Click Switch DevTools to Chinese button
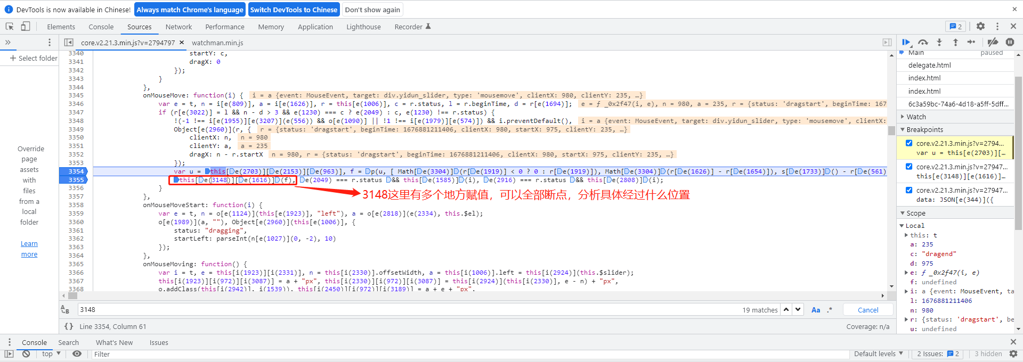The width and height of the screenshot is (1023, 362). pos(294,10)
